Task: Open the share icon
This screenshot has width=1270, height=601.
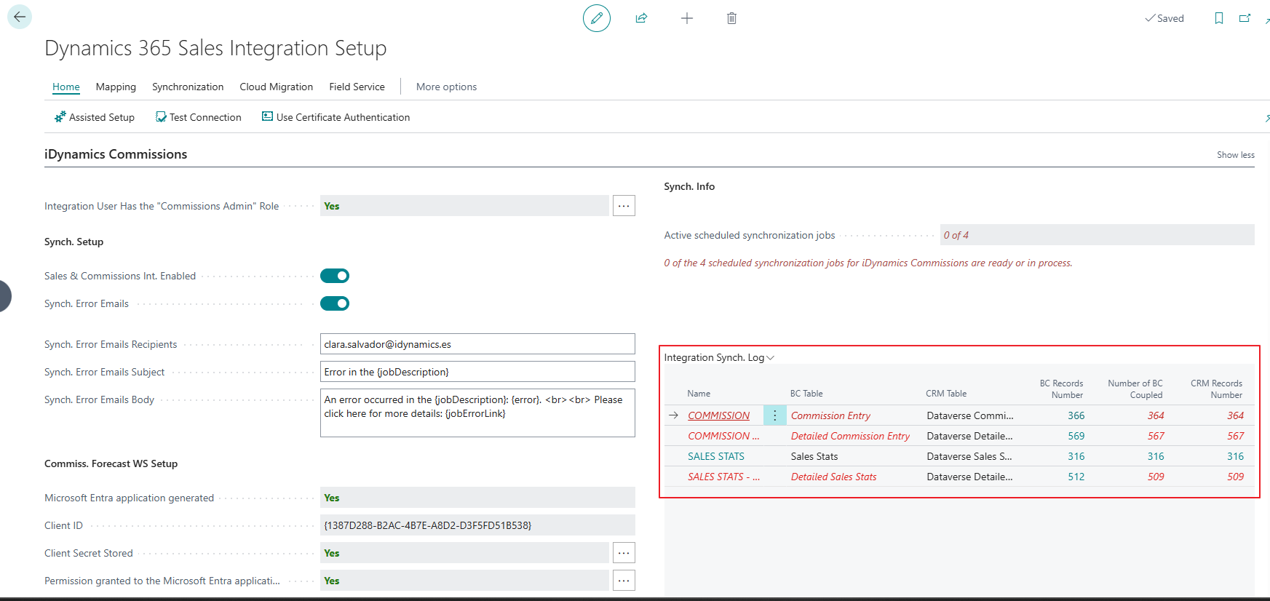Action: (641, 18)
